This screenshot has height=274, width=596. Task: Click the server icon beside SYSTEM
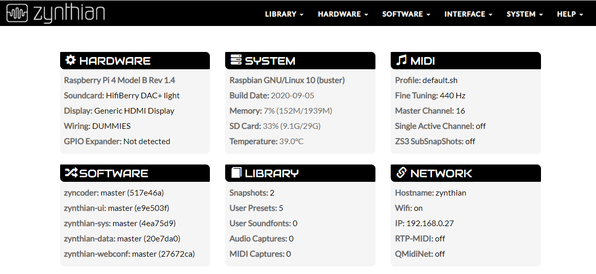tap(236, 60)
